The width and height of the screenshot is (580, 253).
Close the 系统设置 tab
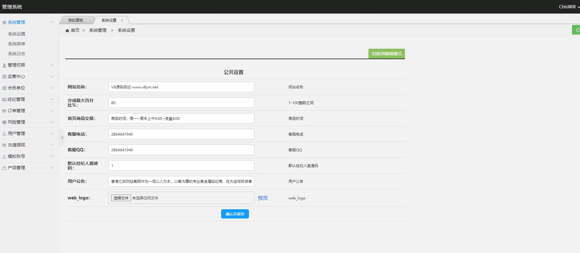coord(122,20)
